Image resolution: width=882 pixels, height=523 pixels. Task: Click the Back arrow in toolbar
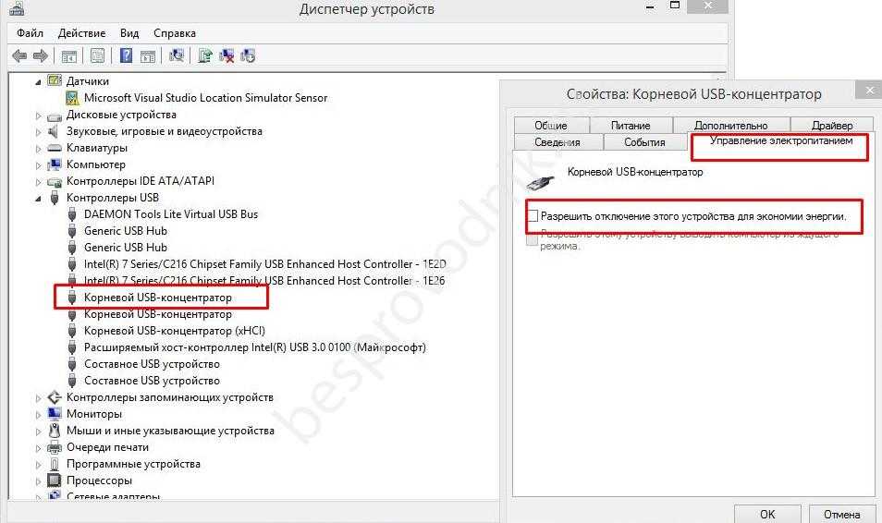tap(19, 55)
